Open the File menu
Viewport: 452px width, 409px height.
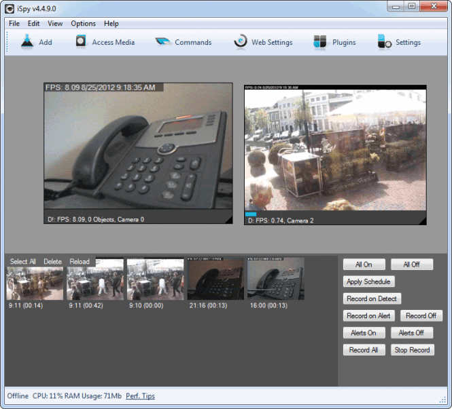pos(14,24)
